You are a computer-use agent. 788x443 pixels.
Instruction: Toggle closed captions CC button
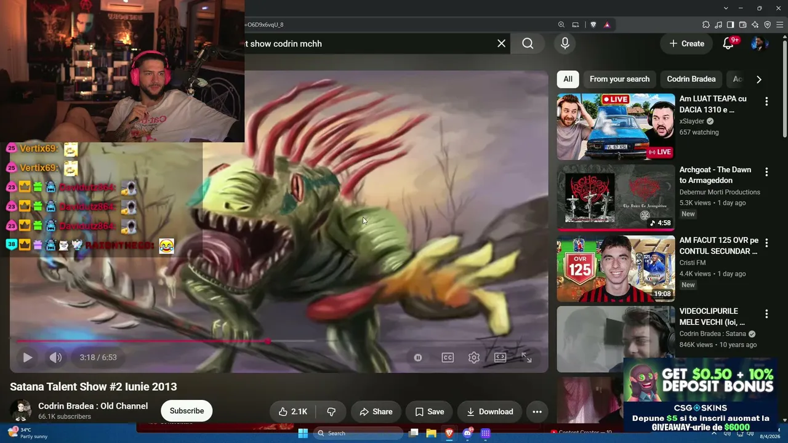pos(448,357)
